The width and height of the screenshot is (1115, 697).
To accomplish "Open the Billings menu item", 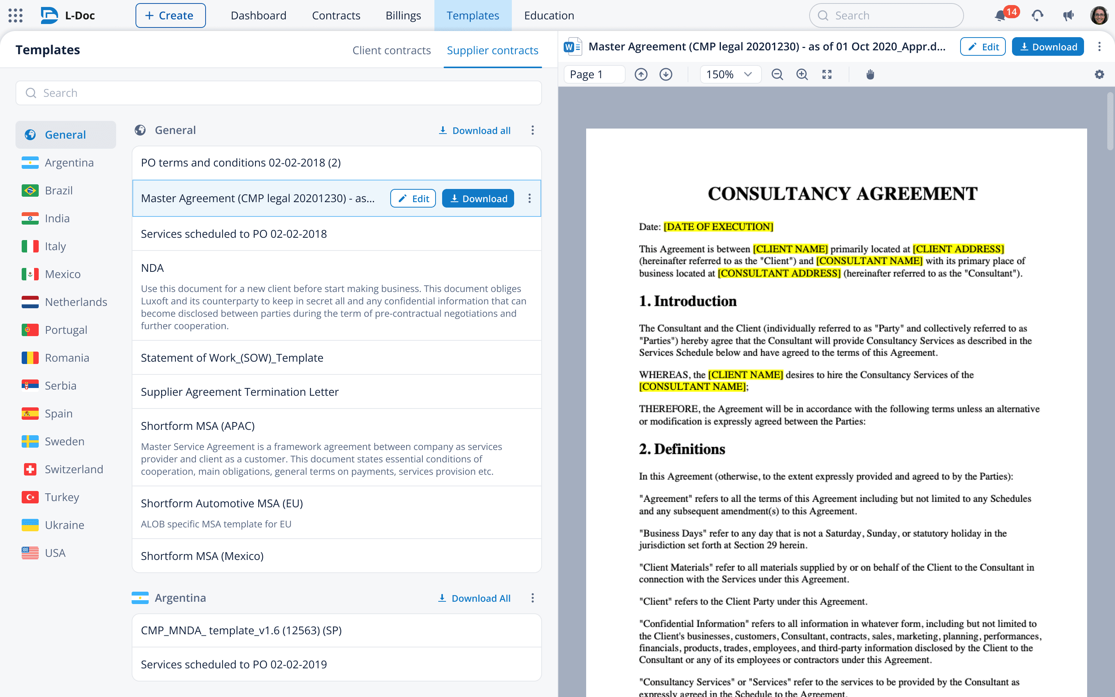I will pos(403,15).
